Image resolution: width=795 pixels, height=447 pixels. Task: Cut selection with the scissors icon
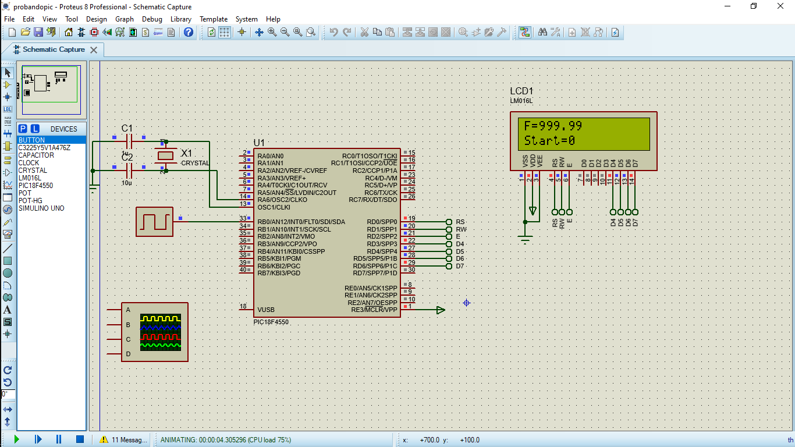pos(364,32)
